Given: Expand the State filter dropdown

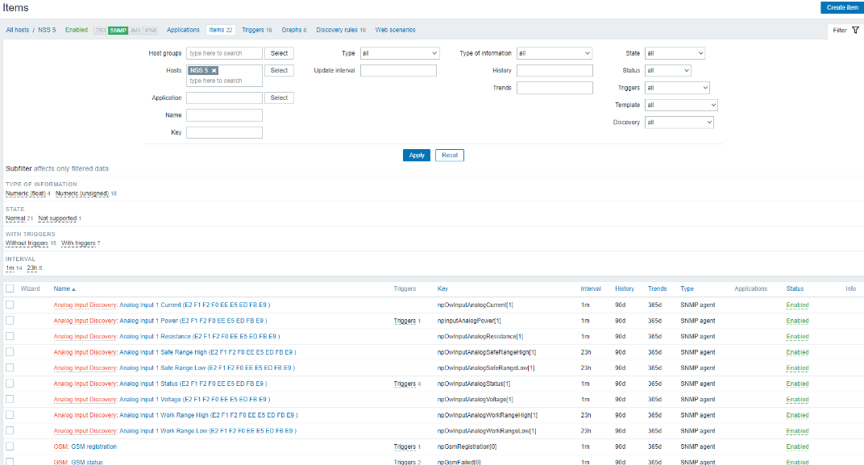Looking at the screenshot, I should point(675,53).
